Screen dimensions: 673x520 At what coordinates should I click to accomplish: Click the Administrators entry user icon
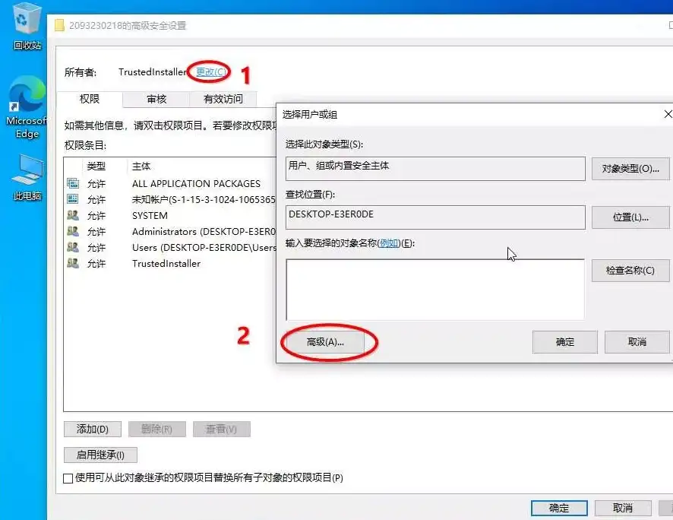pyautogui.click(x=73, y=231)
